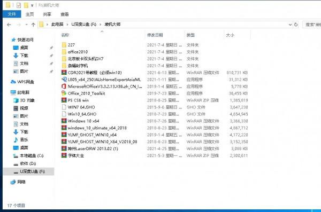Switch to the 查看 ribbon tab

[65, 14]
